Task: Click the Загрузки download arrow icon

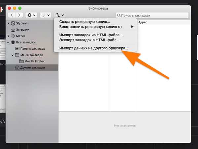Action: [x=13, y=30]
